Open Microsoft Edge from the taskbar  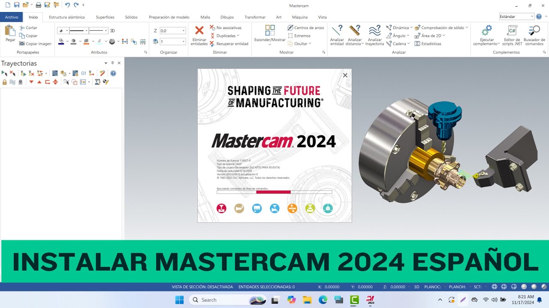tap(323, 300)
